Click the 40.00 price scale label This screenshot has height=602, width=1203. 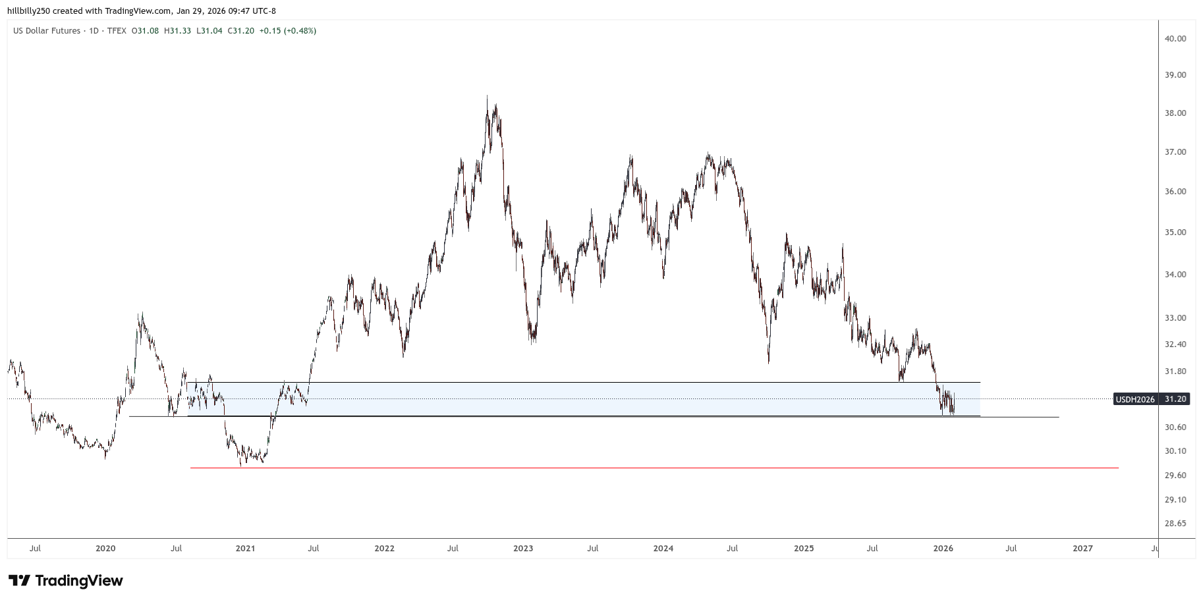tap(1175, 39)
